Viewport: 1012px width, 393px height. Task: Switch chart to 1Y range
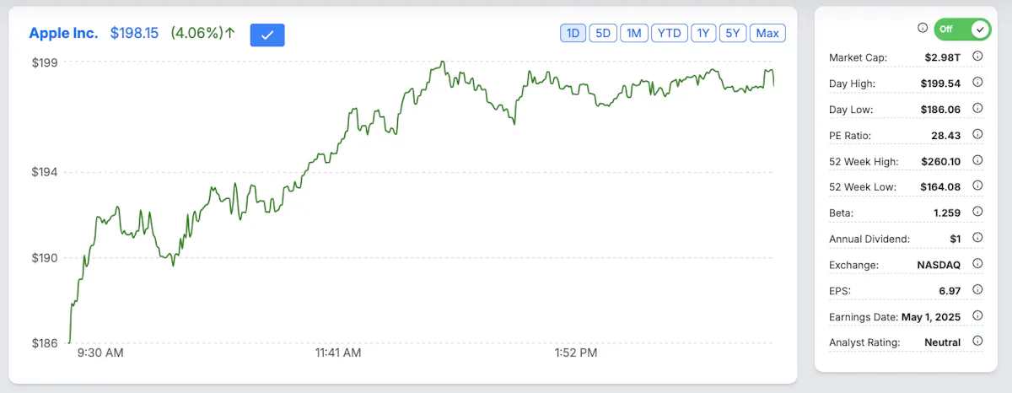pyautogui.click(x=702, y=34)
